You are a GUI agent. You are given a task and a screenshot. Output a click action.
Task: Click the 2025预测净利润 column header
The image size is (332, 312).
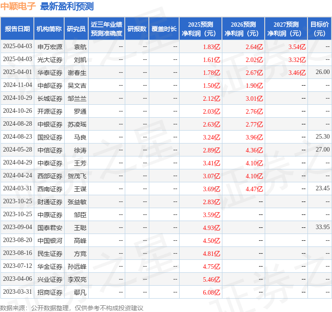pos(201,29)
